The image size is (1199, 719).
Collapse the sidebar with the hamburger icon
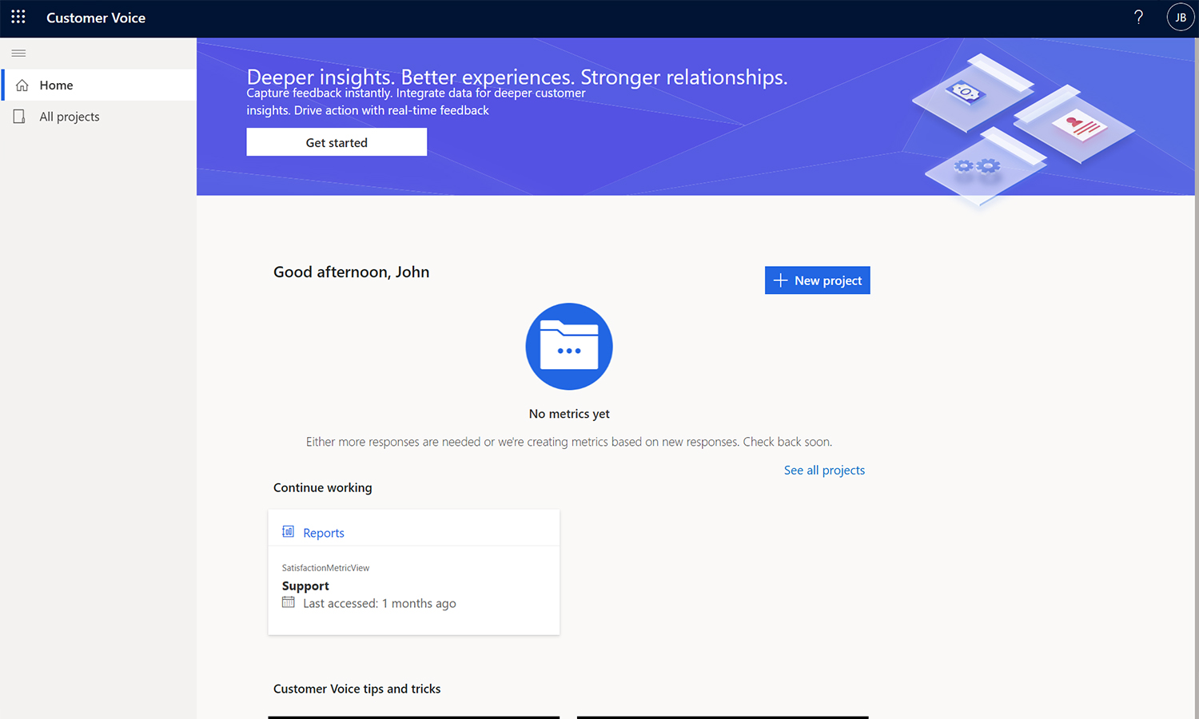[18, 53]
